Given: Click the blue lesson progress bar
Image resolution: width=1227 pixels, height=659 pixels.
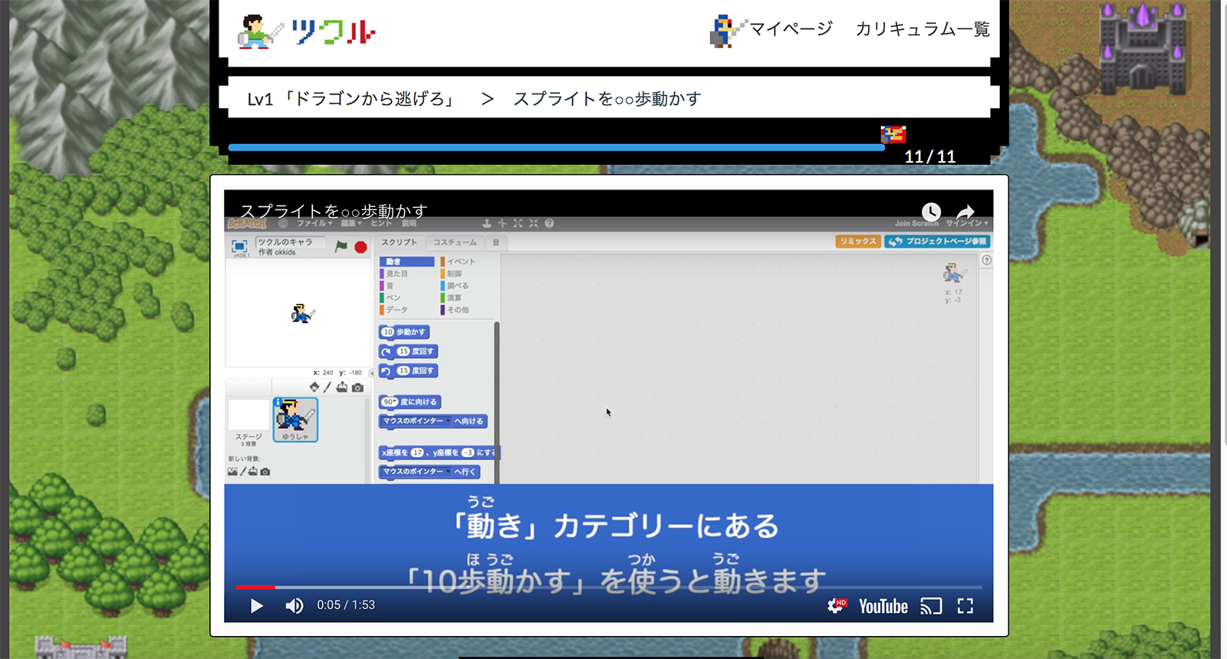Looking at the screenshot, I should point(556,147).
